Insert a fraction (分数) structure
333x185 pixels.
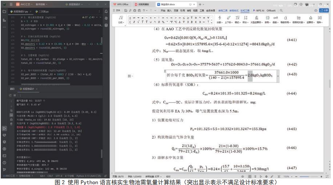(219, 17)
